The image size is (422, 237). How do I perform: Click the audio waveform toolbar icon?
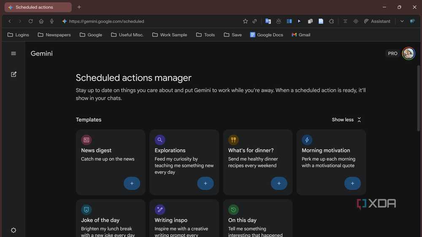356,21
